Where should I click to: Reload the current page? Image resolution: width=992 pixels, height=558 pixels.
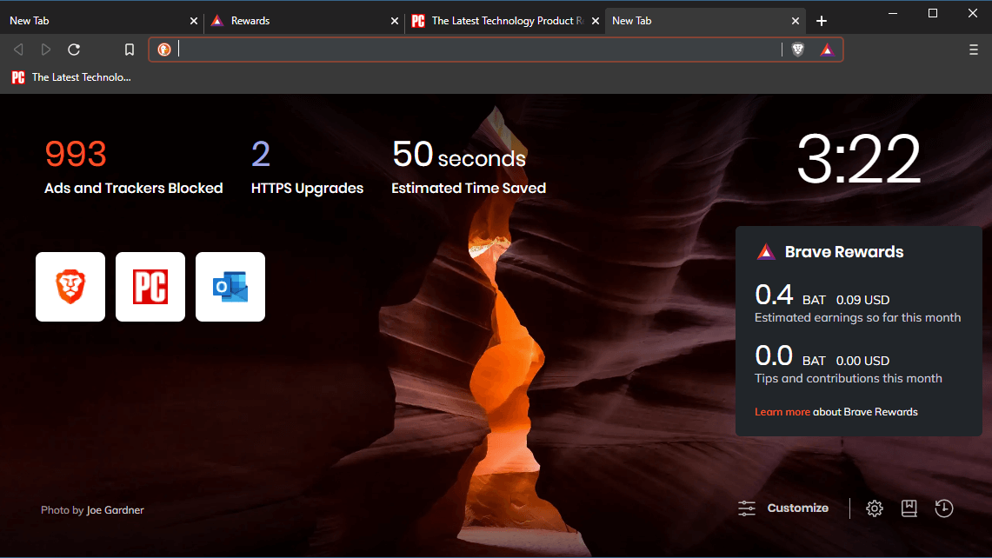pyautogui.click(x=74, y=50)
